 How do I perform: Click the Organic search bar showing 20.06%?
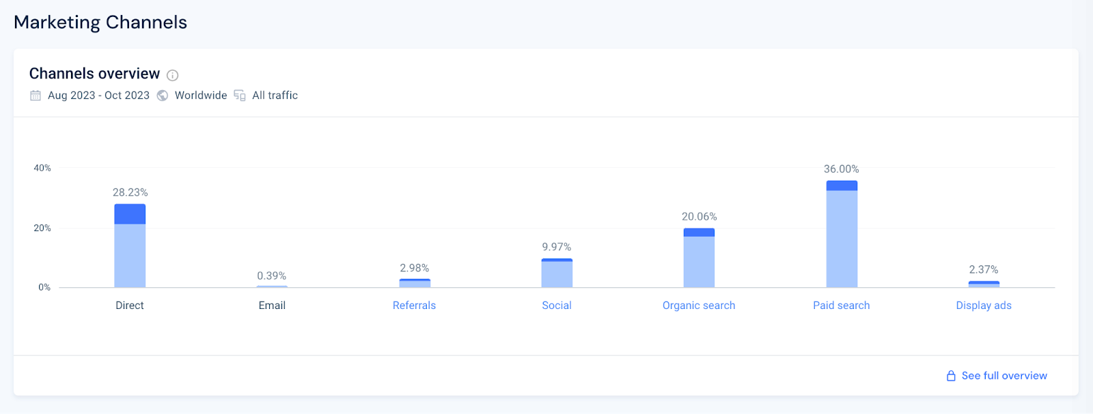(x=699, y=258)
